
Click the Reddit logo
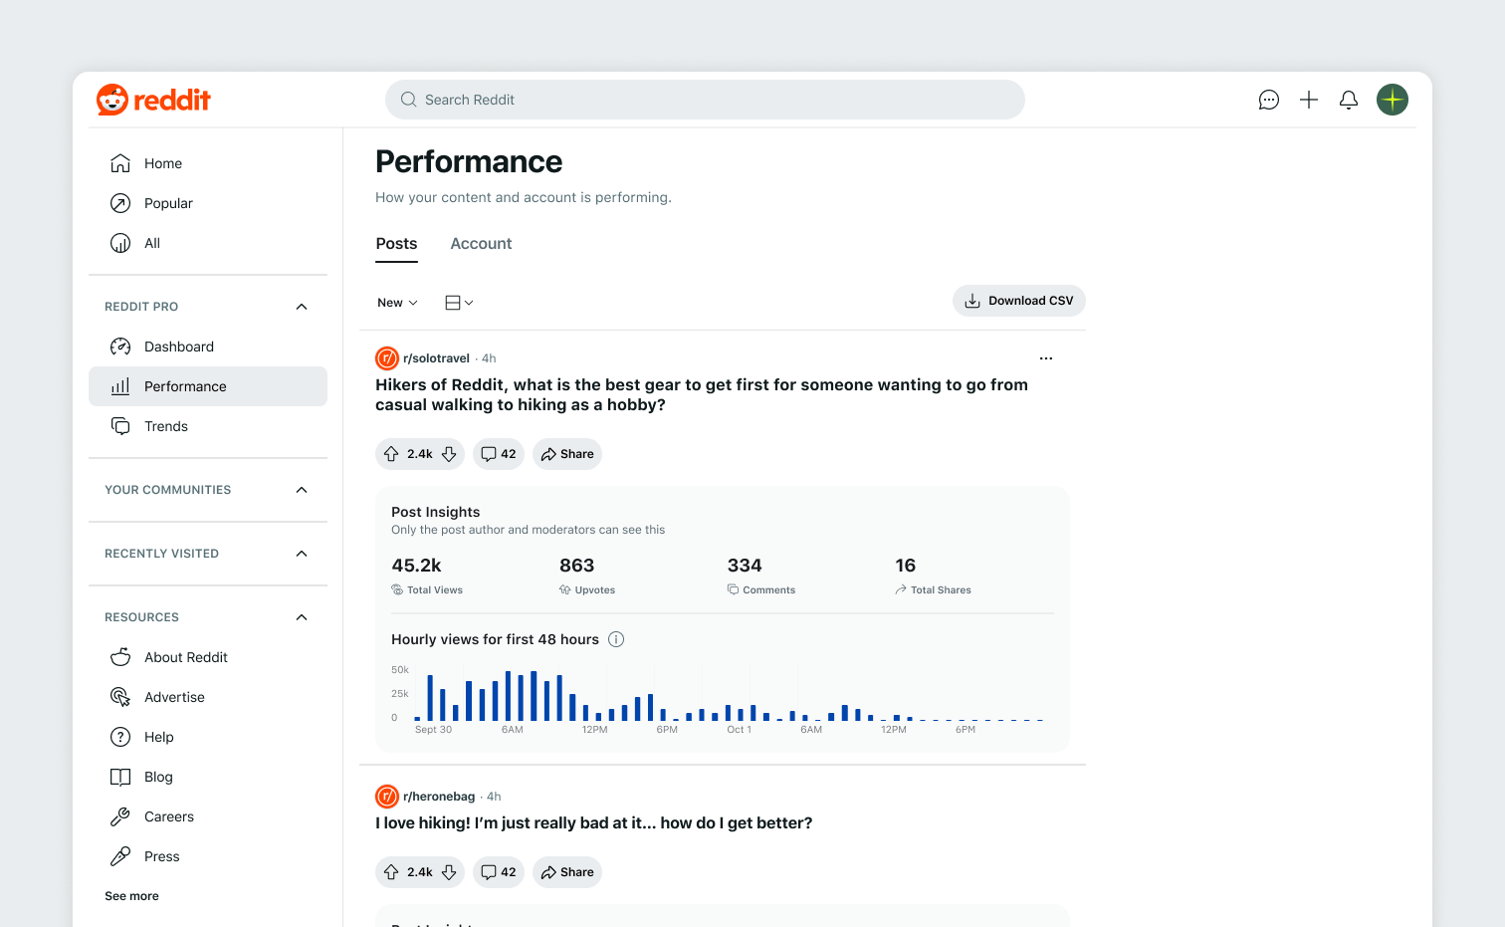153,100
